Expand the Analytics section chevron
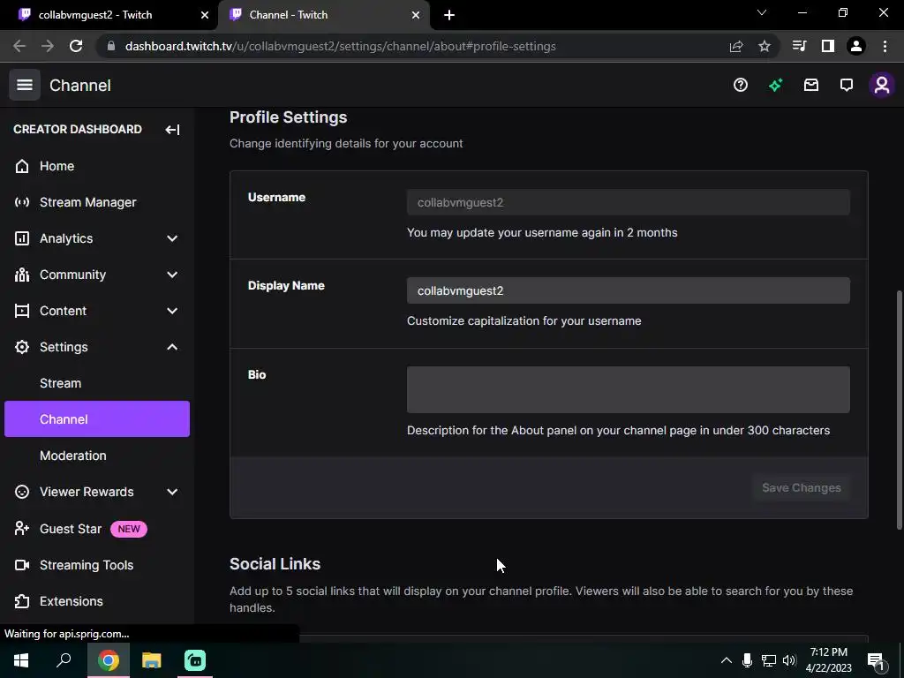Viewport: 904px width, 678px height. point(172,238)
